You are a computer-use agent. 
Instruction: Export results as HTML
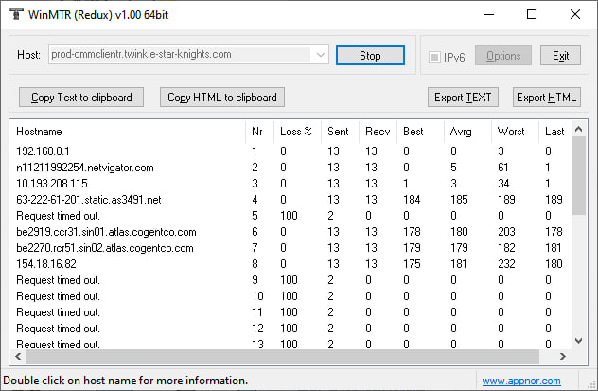(x=546, y=98)
